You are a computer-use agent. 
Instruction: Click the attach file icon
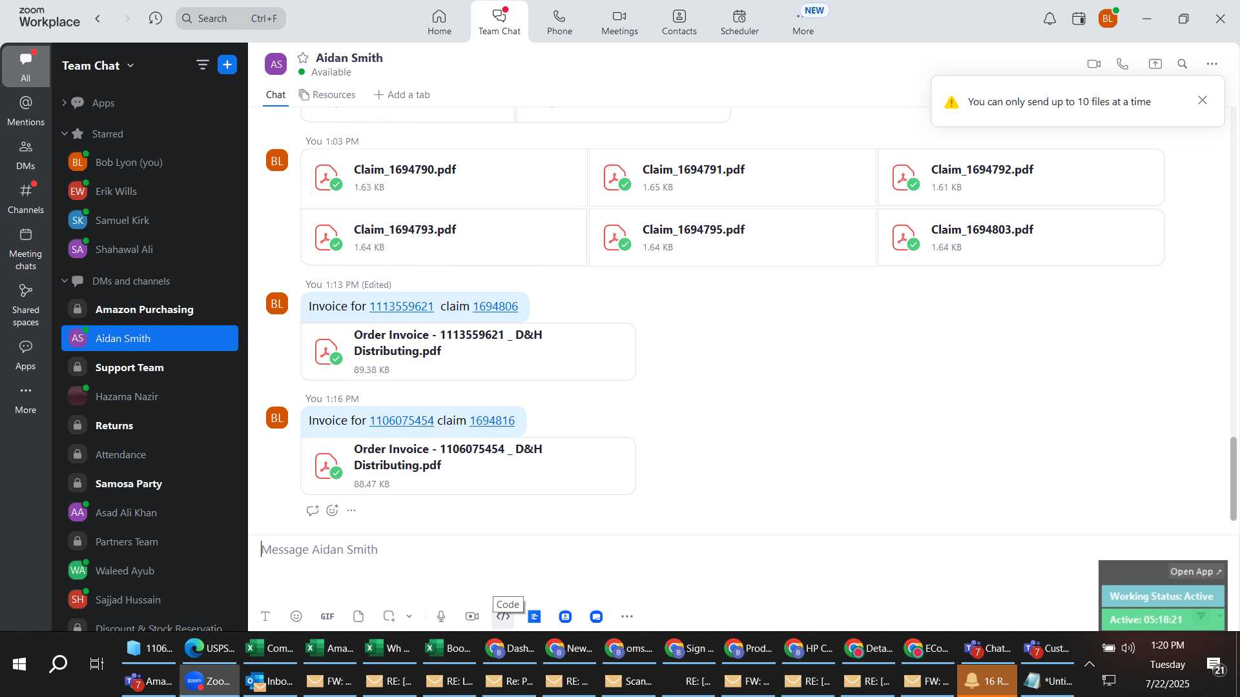click(x=358, y=616)
